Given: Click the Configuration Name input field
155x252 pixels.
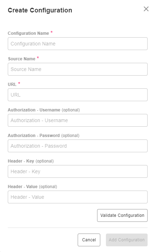Looking at the screenshot, I should [78, 44].
